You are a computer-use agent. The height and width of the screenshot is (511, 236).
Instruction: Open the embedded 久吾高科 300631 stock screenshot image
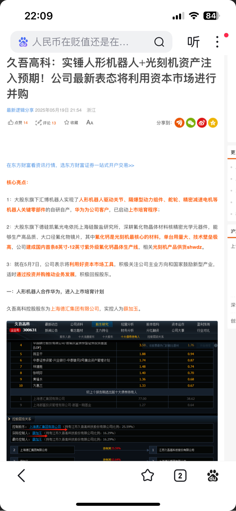tap(112, 391)
